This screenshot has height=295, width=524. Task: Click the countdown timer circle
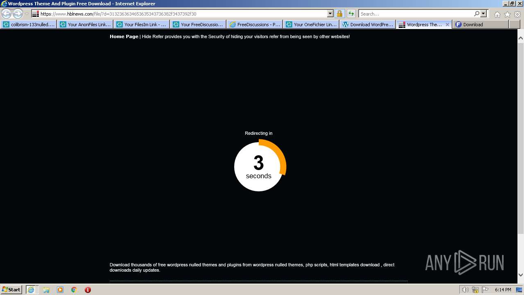(x=260, y=165)
